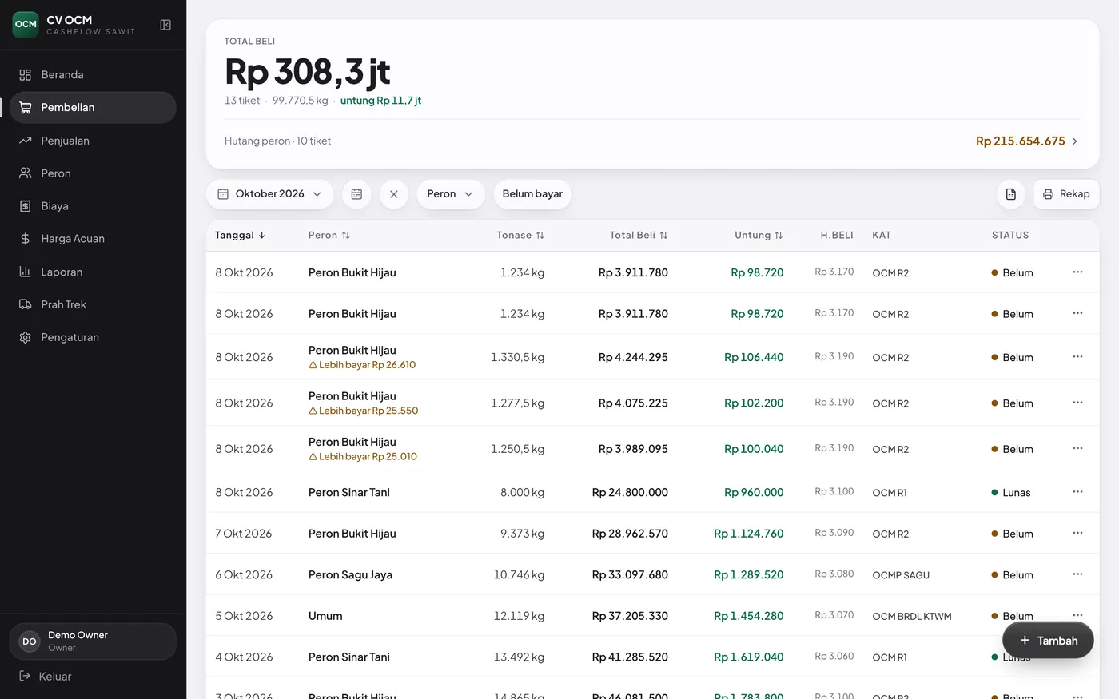Open Biaya in sidebar

pos(93,206)
